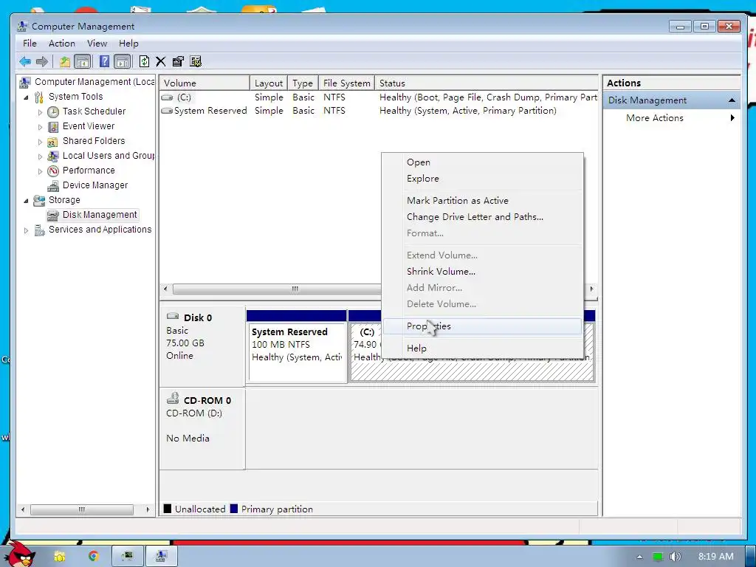Viewport: 756px width, 567px height.
Task: Click the Event Viewer icon in tree
Action: (x=53, y=127)
